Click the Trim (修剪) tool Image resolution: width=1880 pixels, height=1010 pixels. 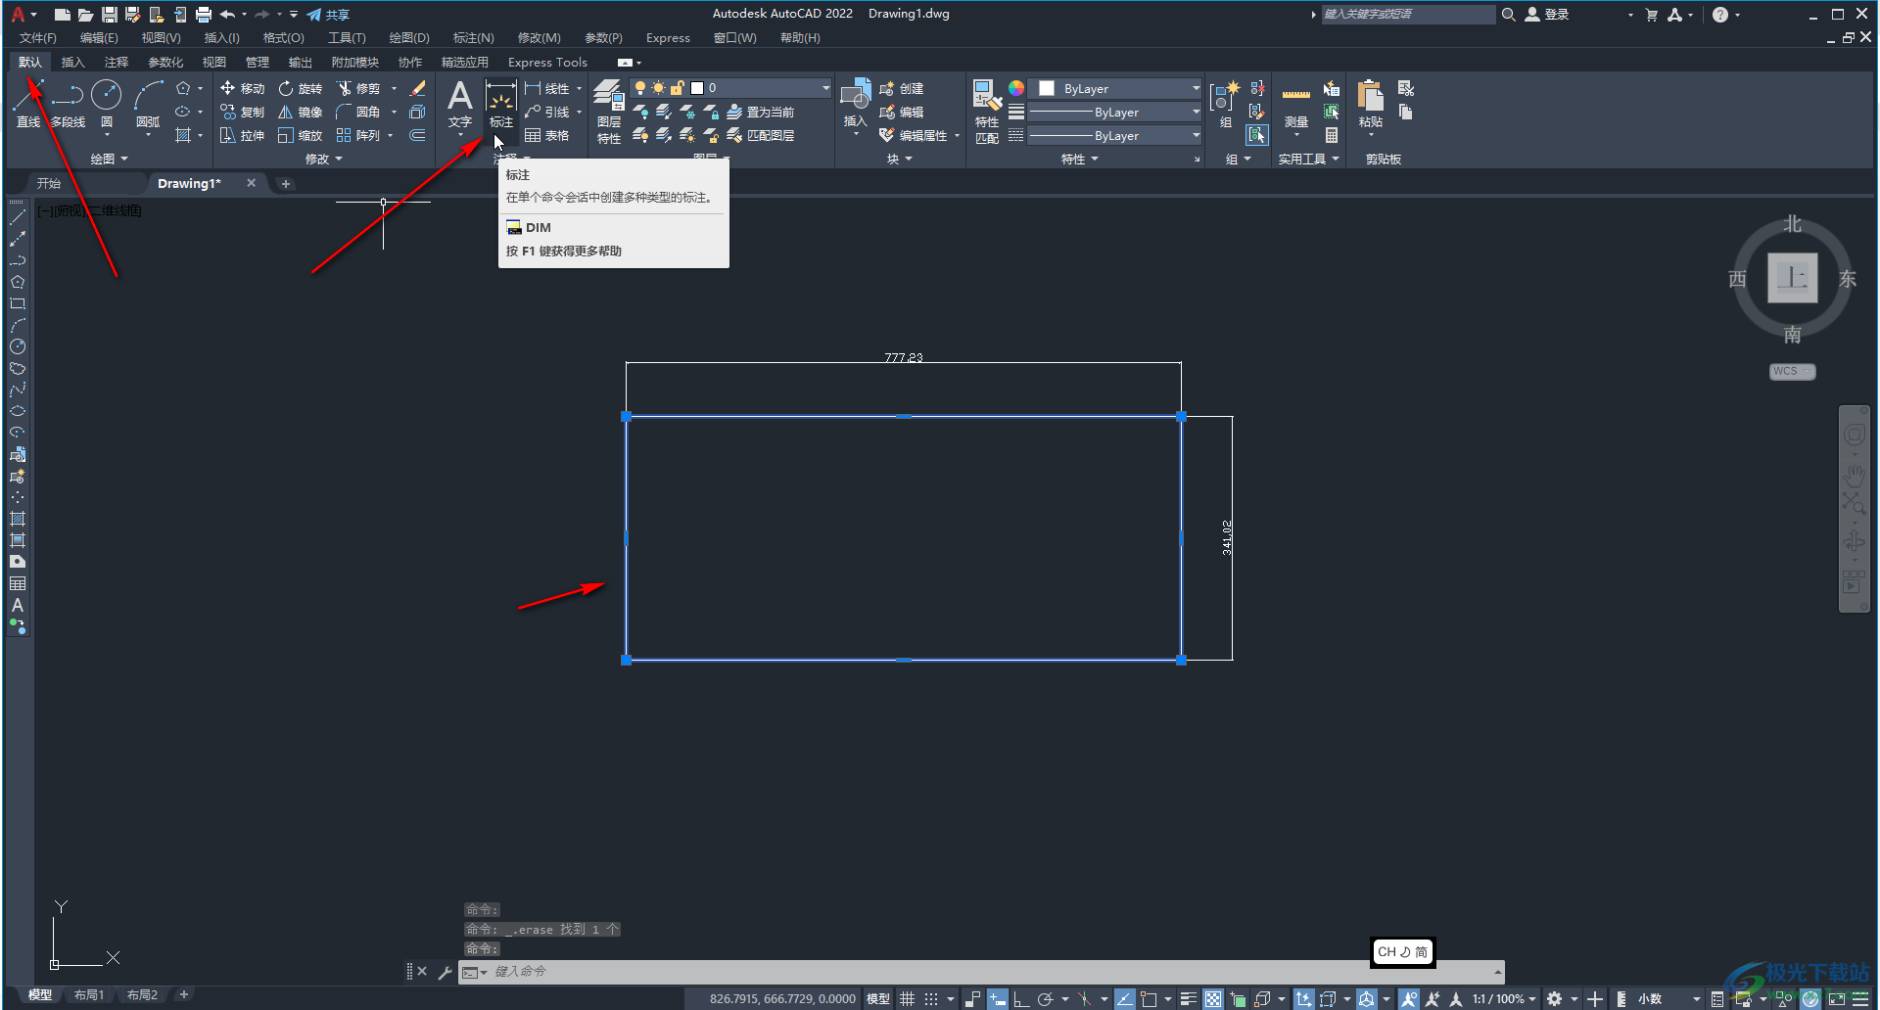357,88
